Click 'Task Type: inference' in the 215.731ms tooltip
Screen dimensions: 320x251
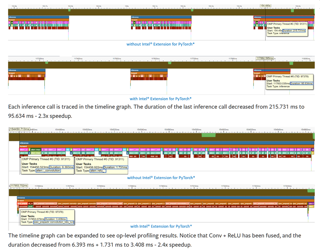pyautogui.click(x=278, y=33)
